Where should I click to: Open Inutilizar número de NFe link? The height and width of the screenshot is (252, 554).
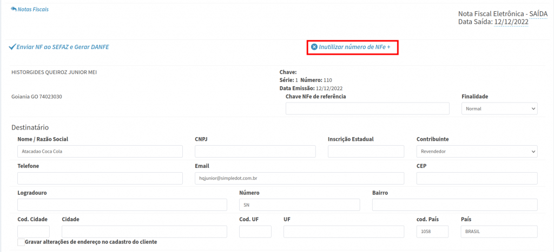[358, 47]
